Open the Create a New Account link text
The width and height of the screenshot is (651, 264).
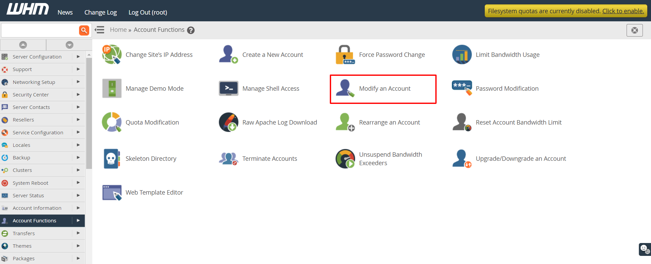pos(273,54)
